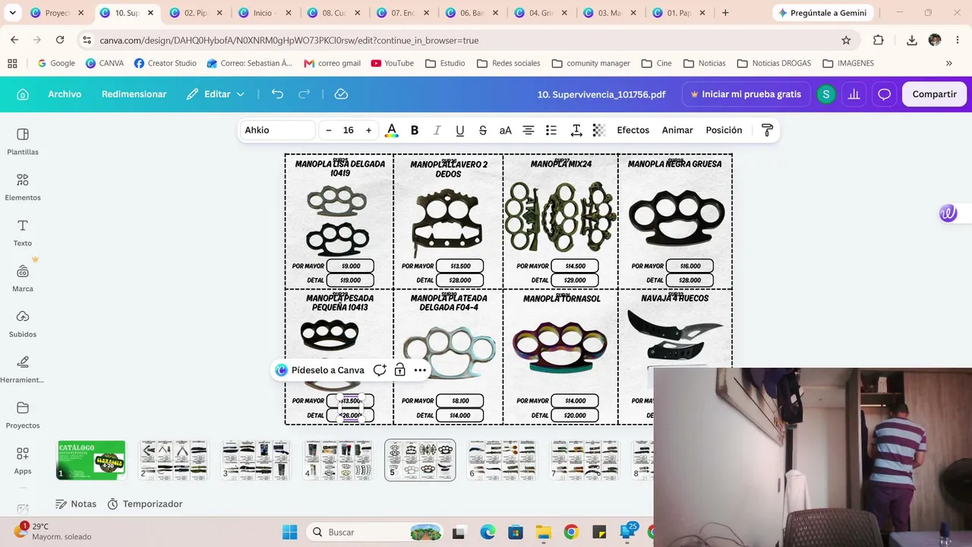Open the Proyectos sidebar panel
Screen dimensions: 972x547
coord(23,415)
